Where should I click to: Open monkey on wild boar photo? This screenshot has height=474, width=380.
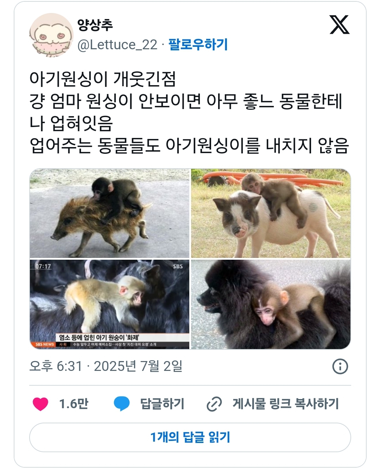click(x=109, y=213)
